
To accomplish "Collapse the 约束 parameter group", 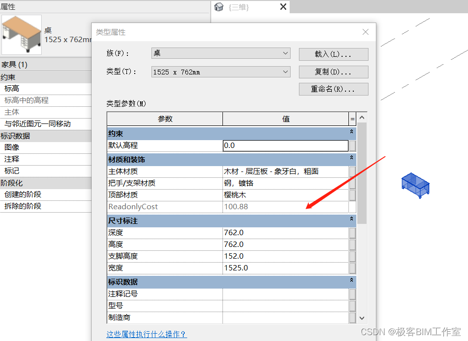I will pyautogui.click(x=351, y=132).
